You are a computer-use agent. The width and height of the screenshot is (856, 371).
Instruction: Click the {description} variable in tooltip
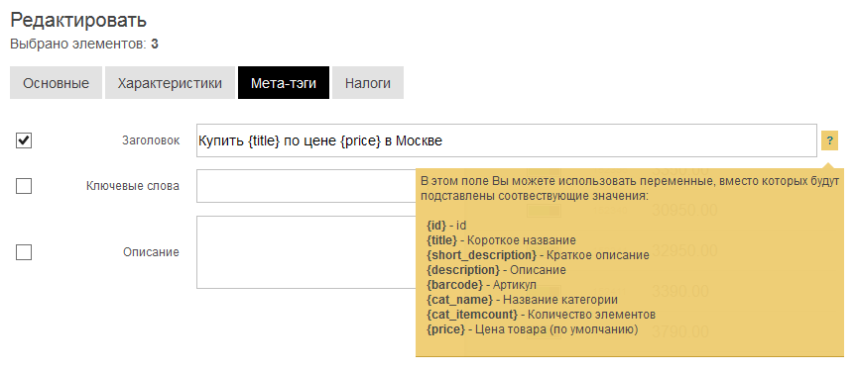tap(463, 270)
